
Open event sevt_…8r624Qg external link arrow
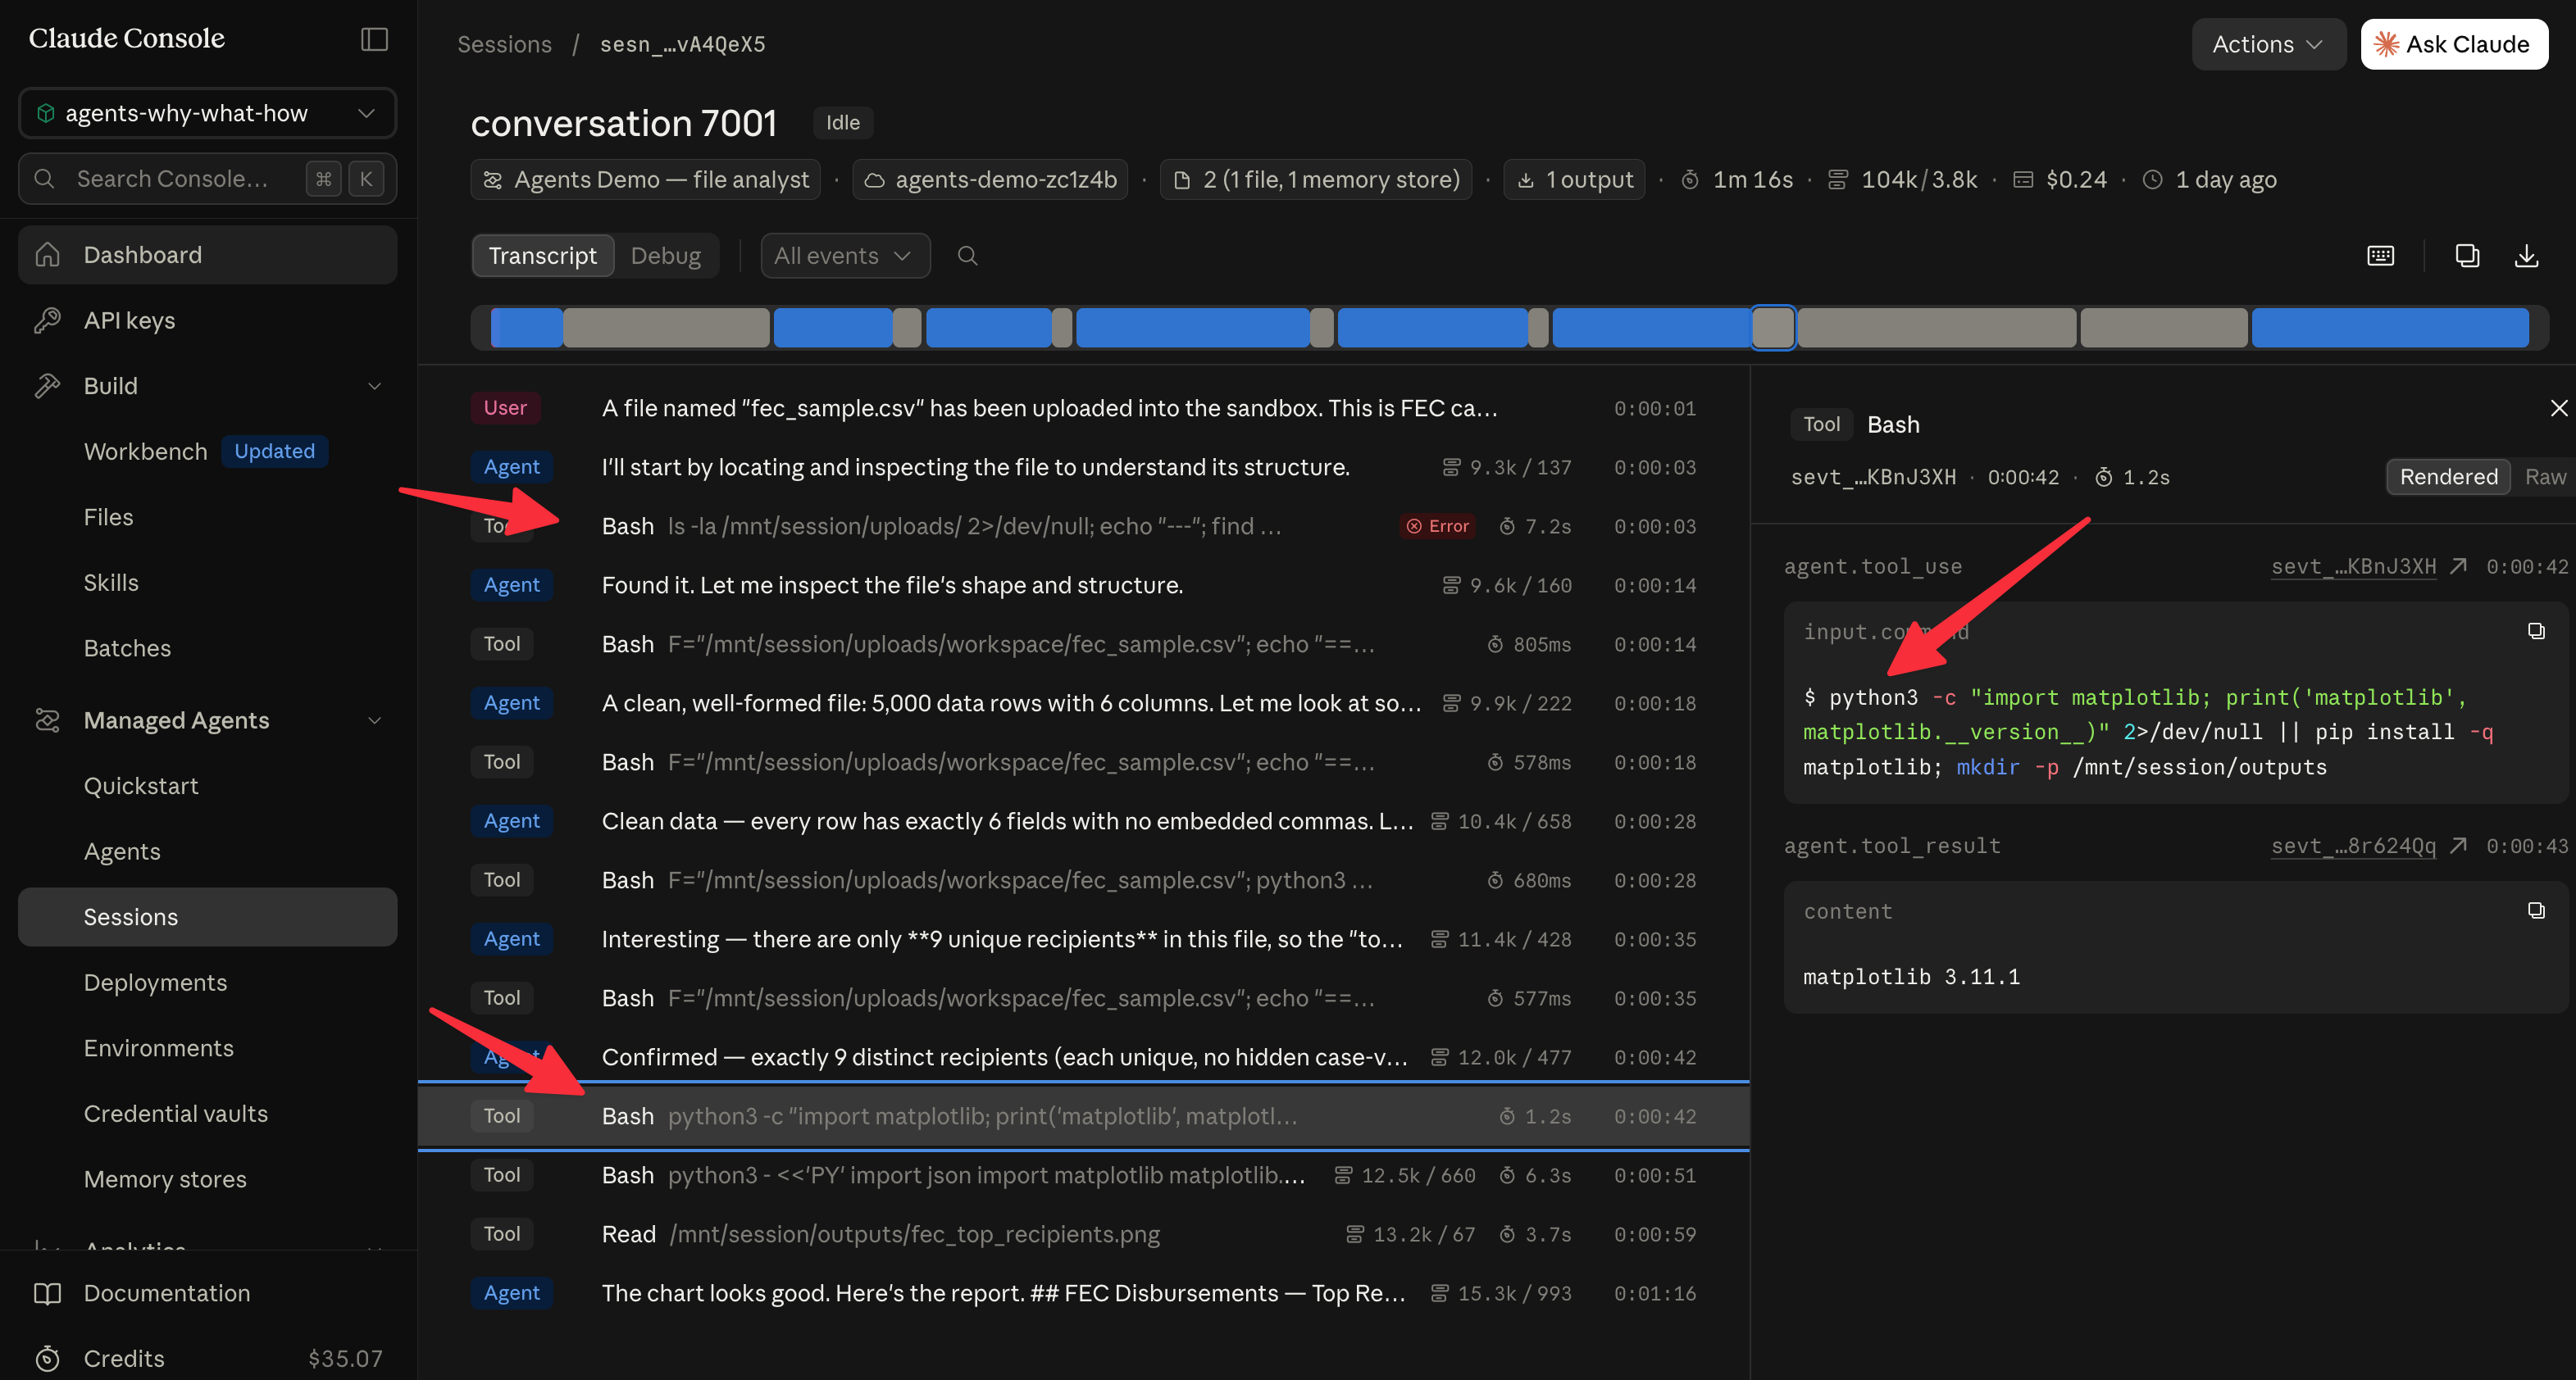pyautogui.click(x=2459, y=846)
